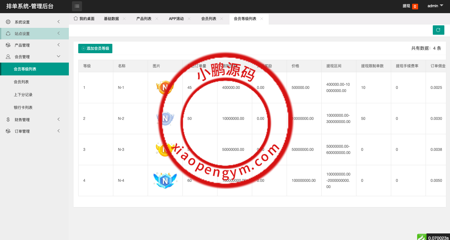The image size is (450, 240).
Task: Close the 基础数据 tab
Action: tap(124, 19)
